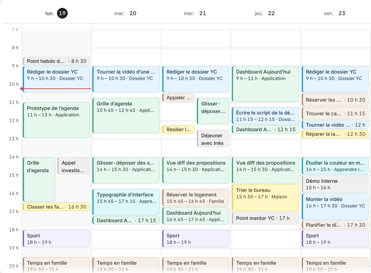Viewport: 371px width, 273px height.
Task: Open the 'Démo interne' event
Action: (335, 184)
